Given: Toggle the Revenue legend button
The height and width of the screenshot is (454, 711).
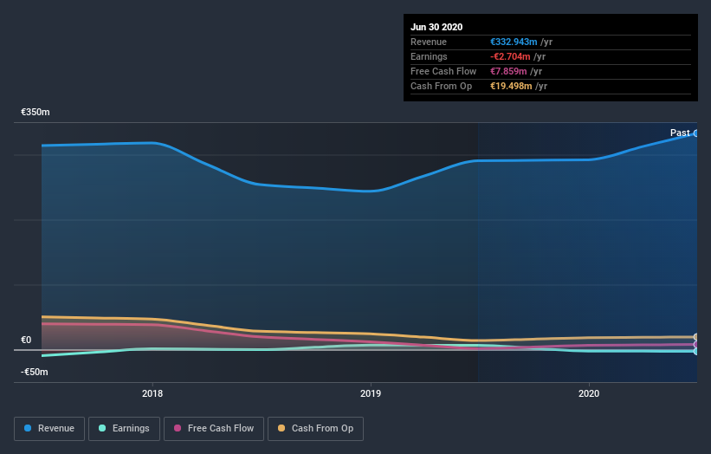Looking at the screenshot, I should click(x=49, y=429).
